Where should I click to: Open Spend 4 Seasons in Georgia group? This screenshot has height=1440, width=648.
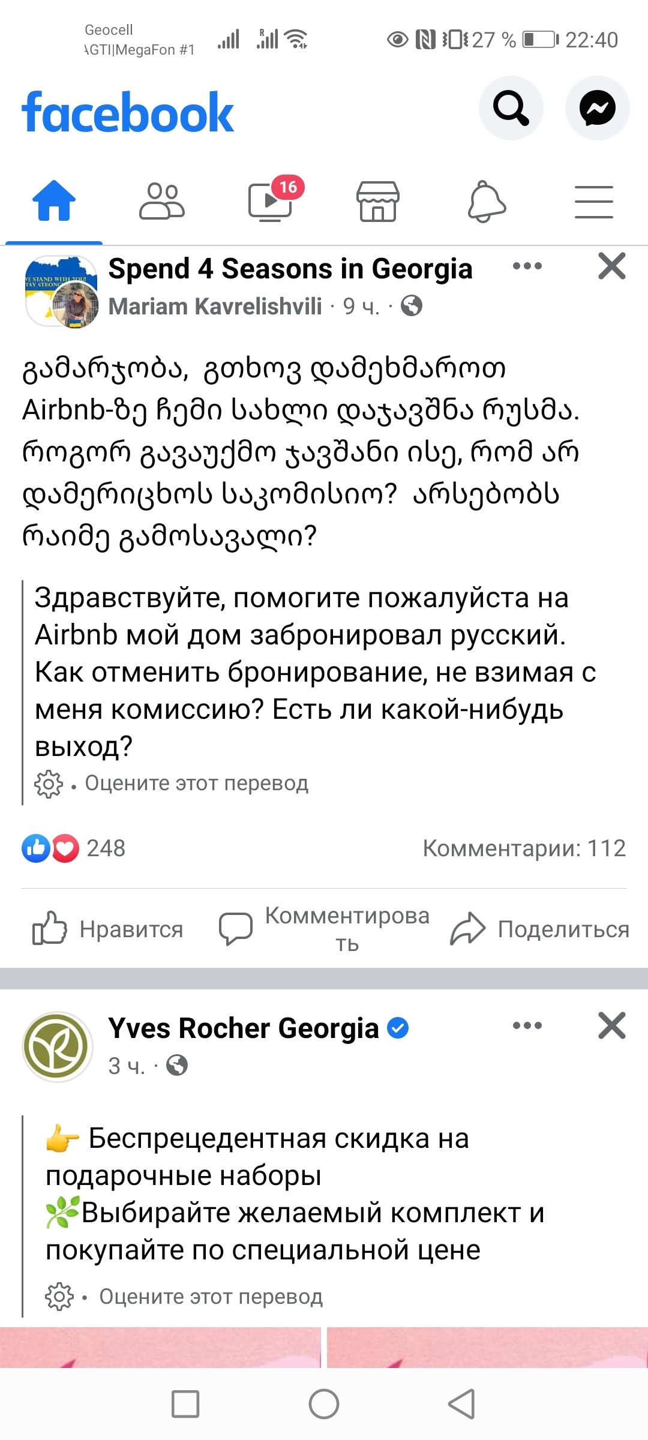(290, 269)
